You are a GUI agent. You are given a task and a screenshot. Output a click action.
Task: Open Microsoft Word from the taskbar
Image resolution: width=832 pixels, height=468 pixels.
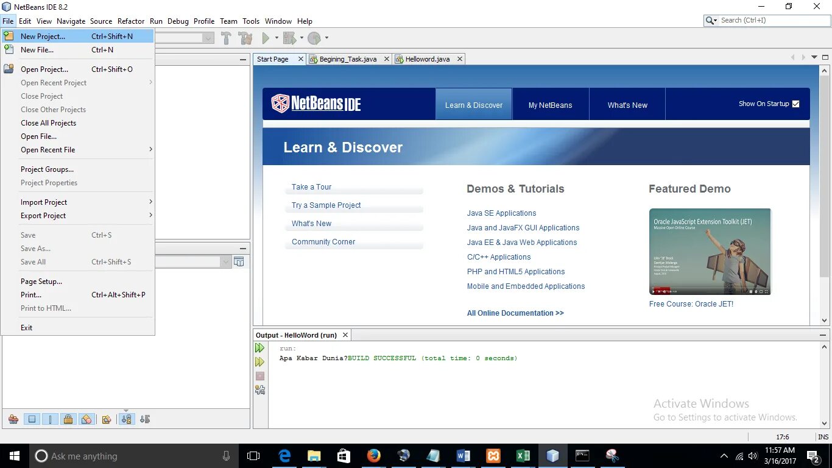[464, 456]
